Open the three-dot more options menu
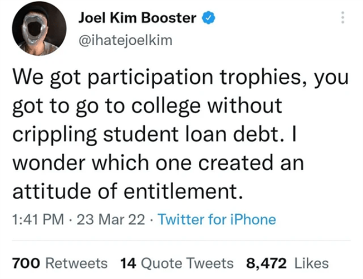The image size is (363, 279). coord(343,17)
